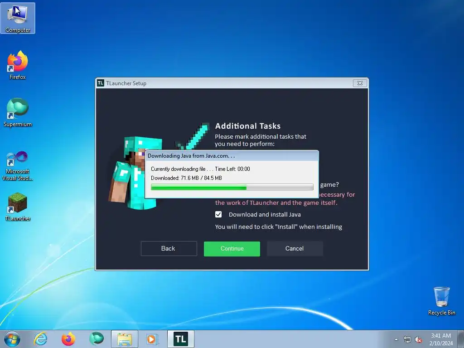
Task: Close the TLauncher Setup window
Action: click(360, 83)
